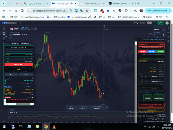Click the New Chrome available button
Viewport: 173px width, 130px height.
pos(158,11)
